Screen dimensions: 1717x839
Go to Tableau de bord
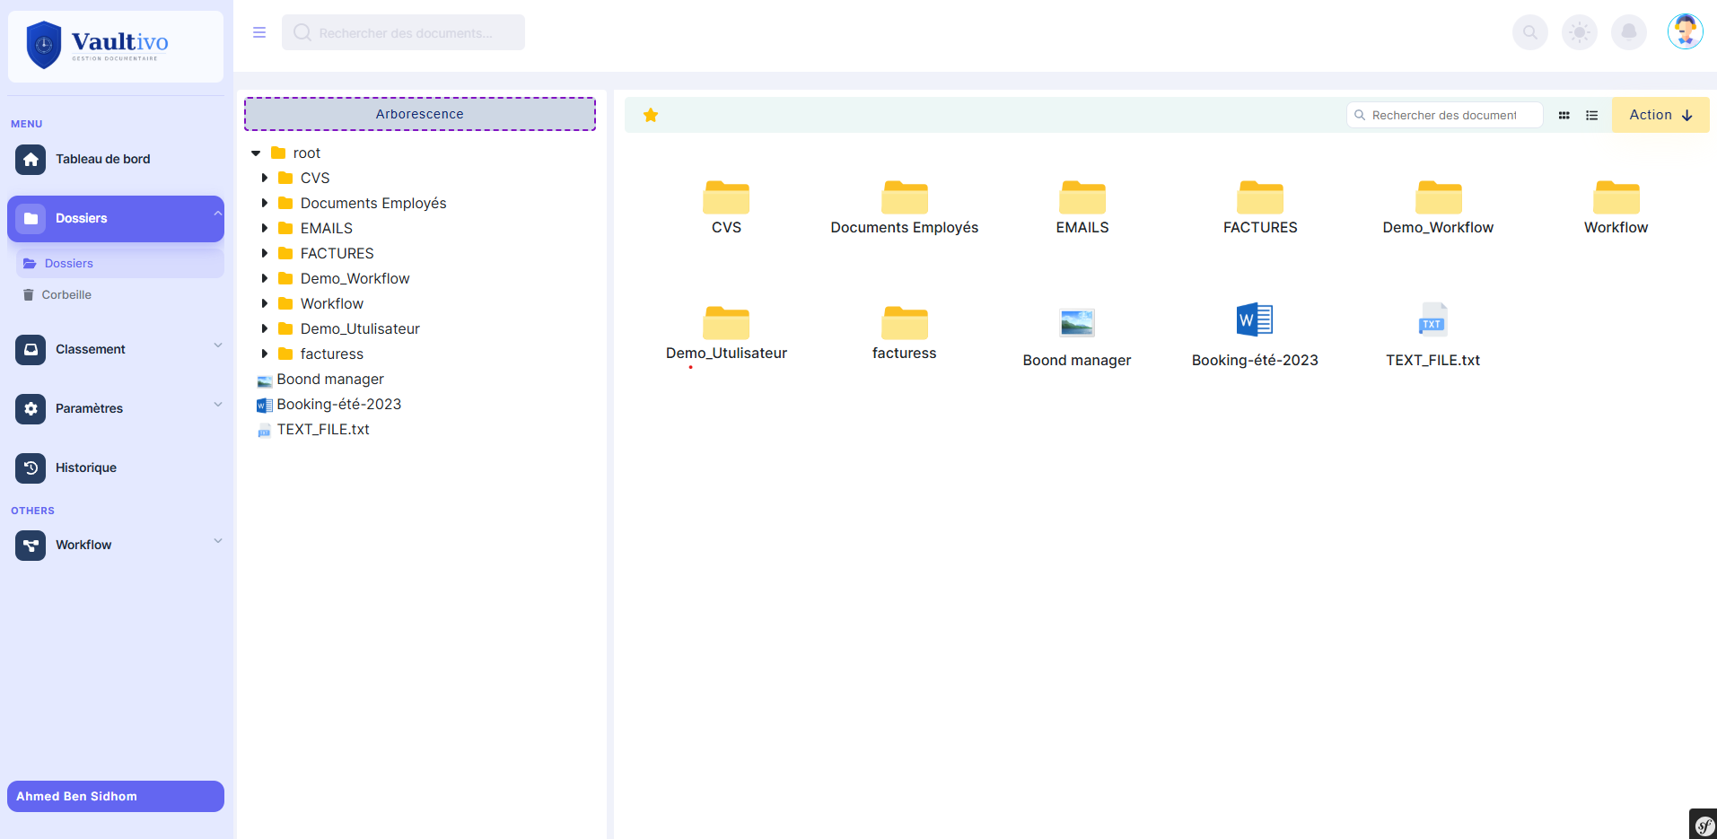click(116, 159)
